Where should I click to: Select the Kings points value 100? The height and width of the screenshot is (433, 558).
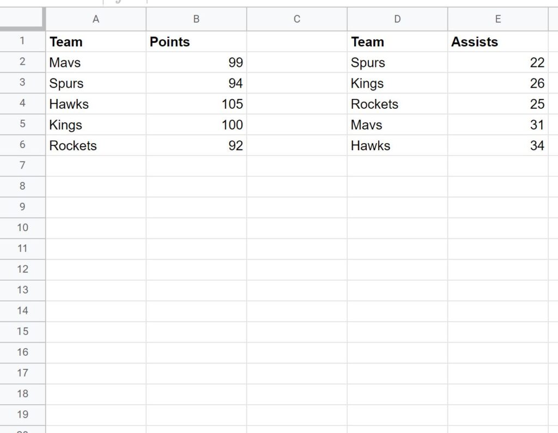(x=196, y=125)
